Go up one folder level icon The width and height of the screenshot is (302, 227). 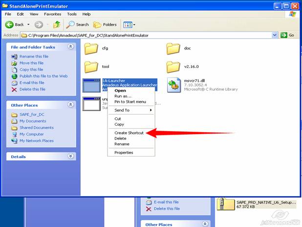[x=57, y=24]
